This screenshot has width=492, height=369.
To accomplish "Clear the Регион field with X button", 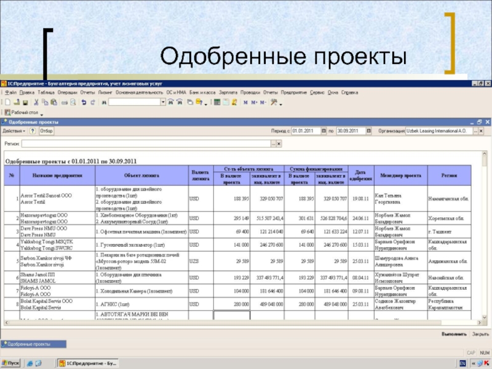I will pos(279,144).
